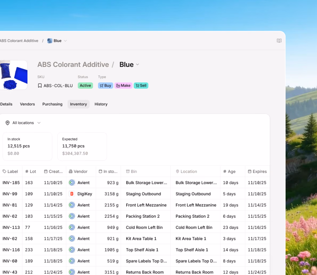Screen dimensions: 317x275
Task: Expand the Blue breadcrumb chevron
Action: (x=65, y=41)
